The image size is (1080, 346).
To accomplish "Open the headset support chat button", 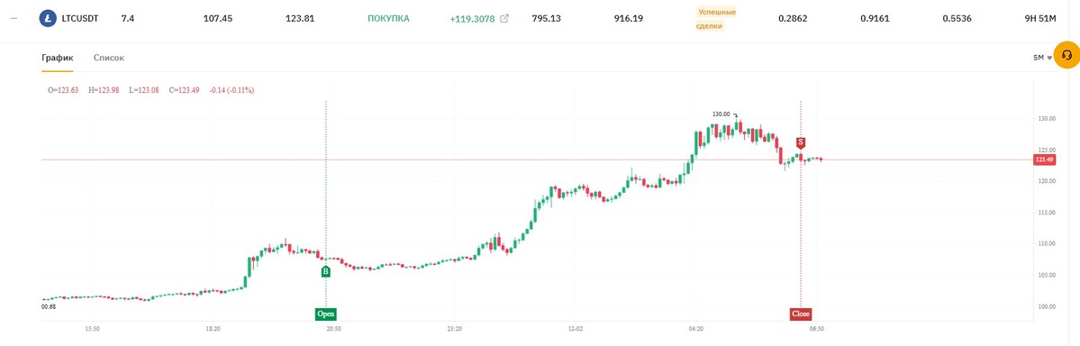I will point(1066,56).
